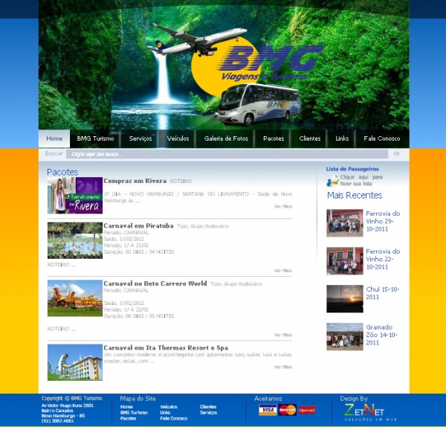Image resolution: width=446 pixels, height=427 pixels.
Task: Open Carnaval em Piratuba package title
Action: [x=138, y=225]
